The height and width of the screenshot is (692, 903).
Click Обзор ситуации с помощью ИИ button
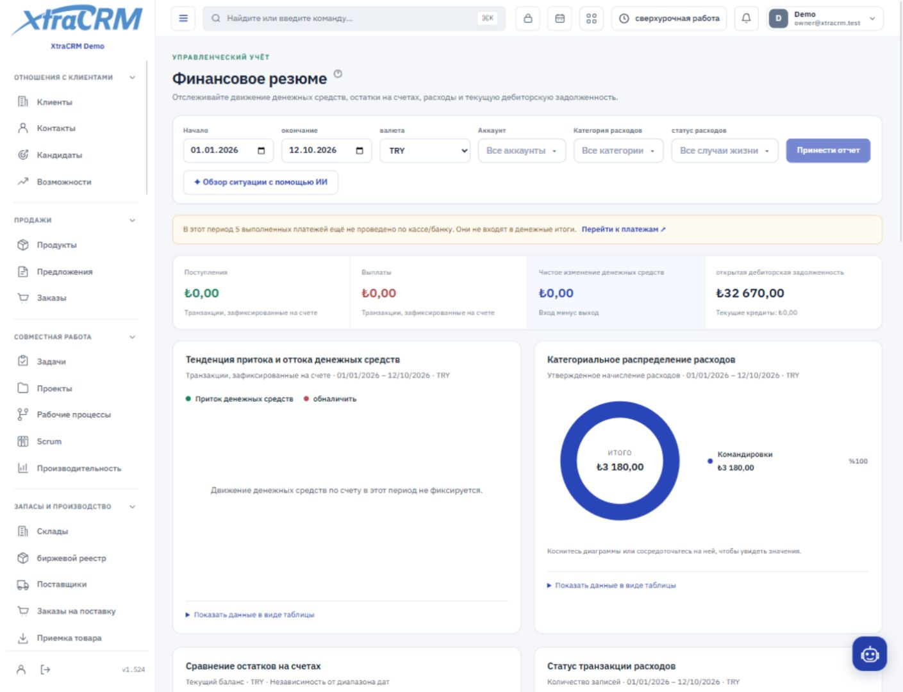point(261,183)
